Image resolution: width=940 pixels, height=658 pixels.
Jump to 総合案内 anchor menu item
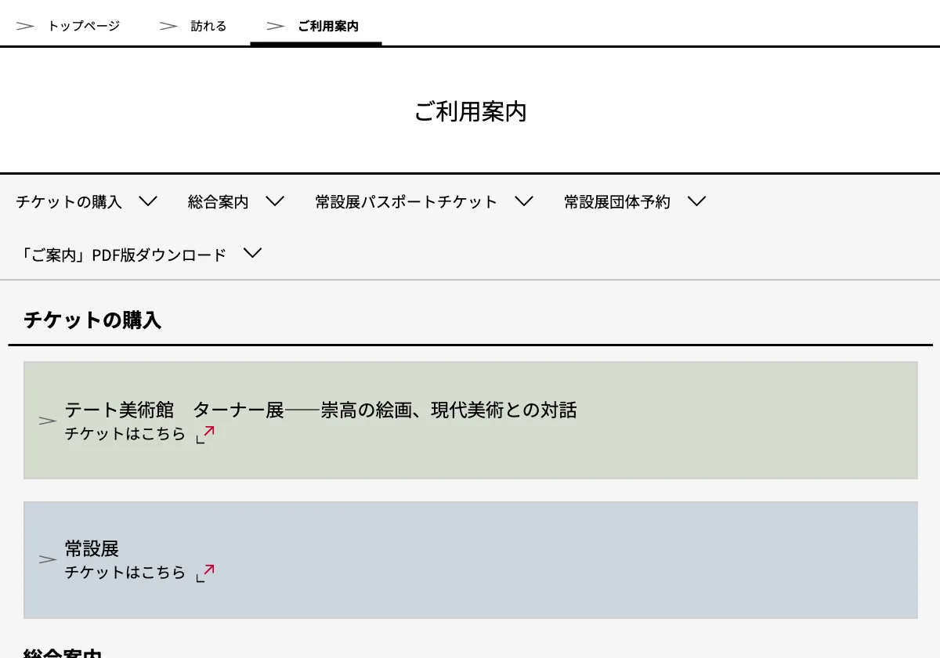click(218, 202)
